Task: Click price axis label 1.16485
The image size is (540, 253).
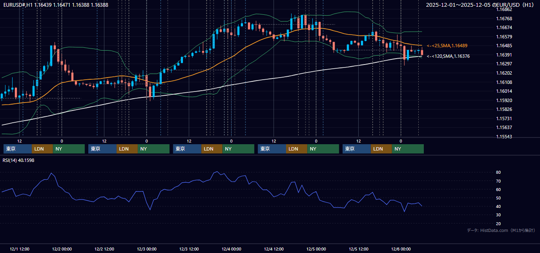Action: pyautogui.click(x=504, y=46)
